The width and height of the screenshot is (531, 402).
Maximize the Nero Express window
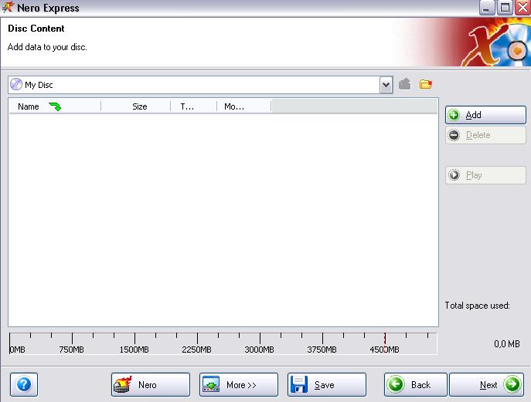pos(505,8)
